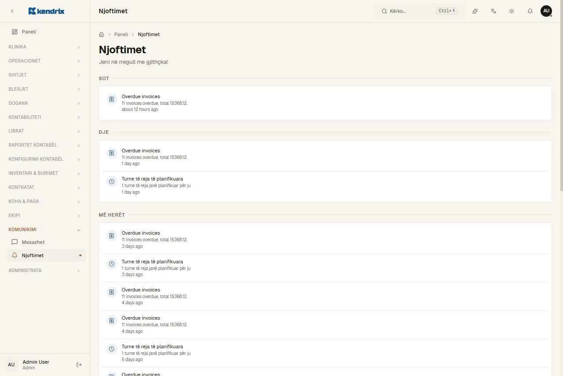The height and width of the screenshot is (376, 563).
Task: Click the AI sparkles icon in header
Action: (x=475, y=11)
